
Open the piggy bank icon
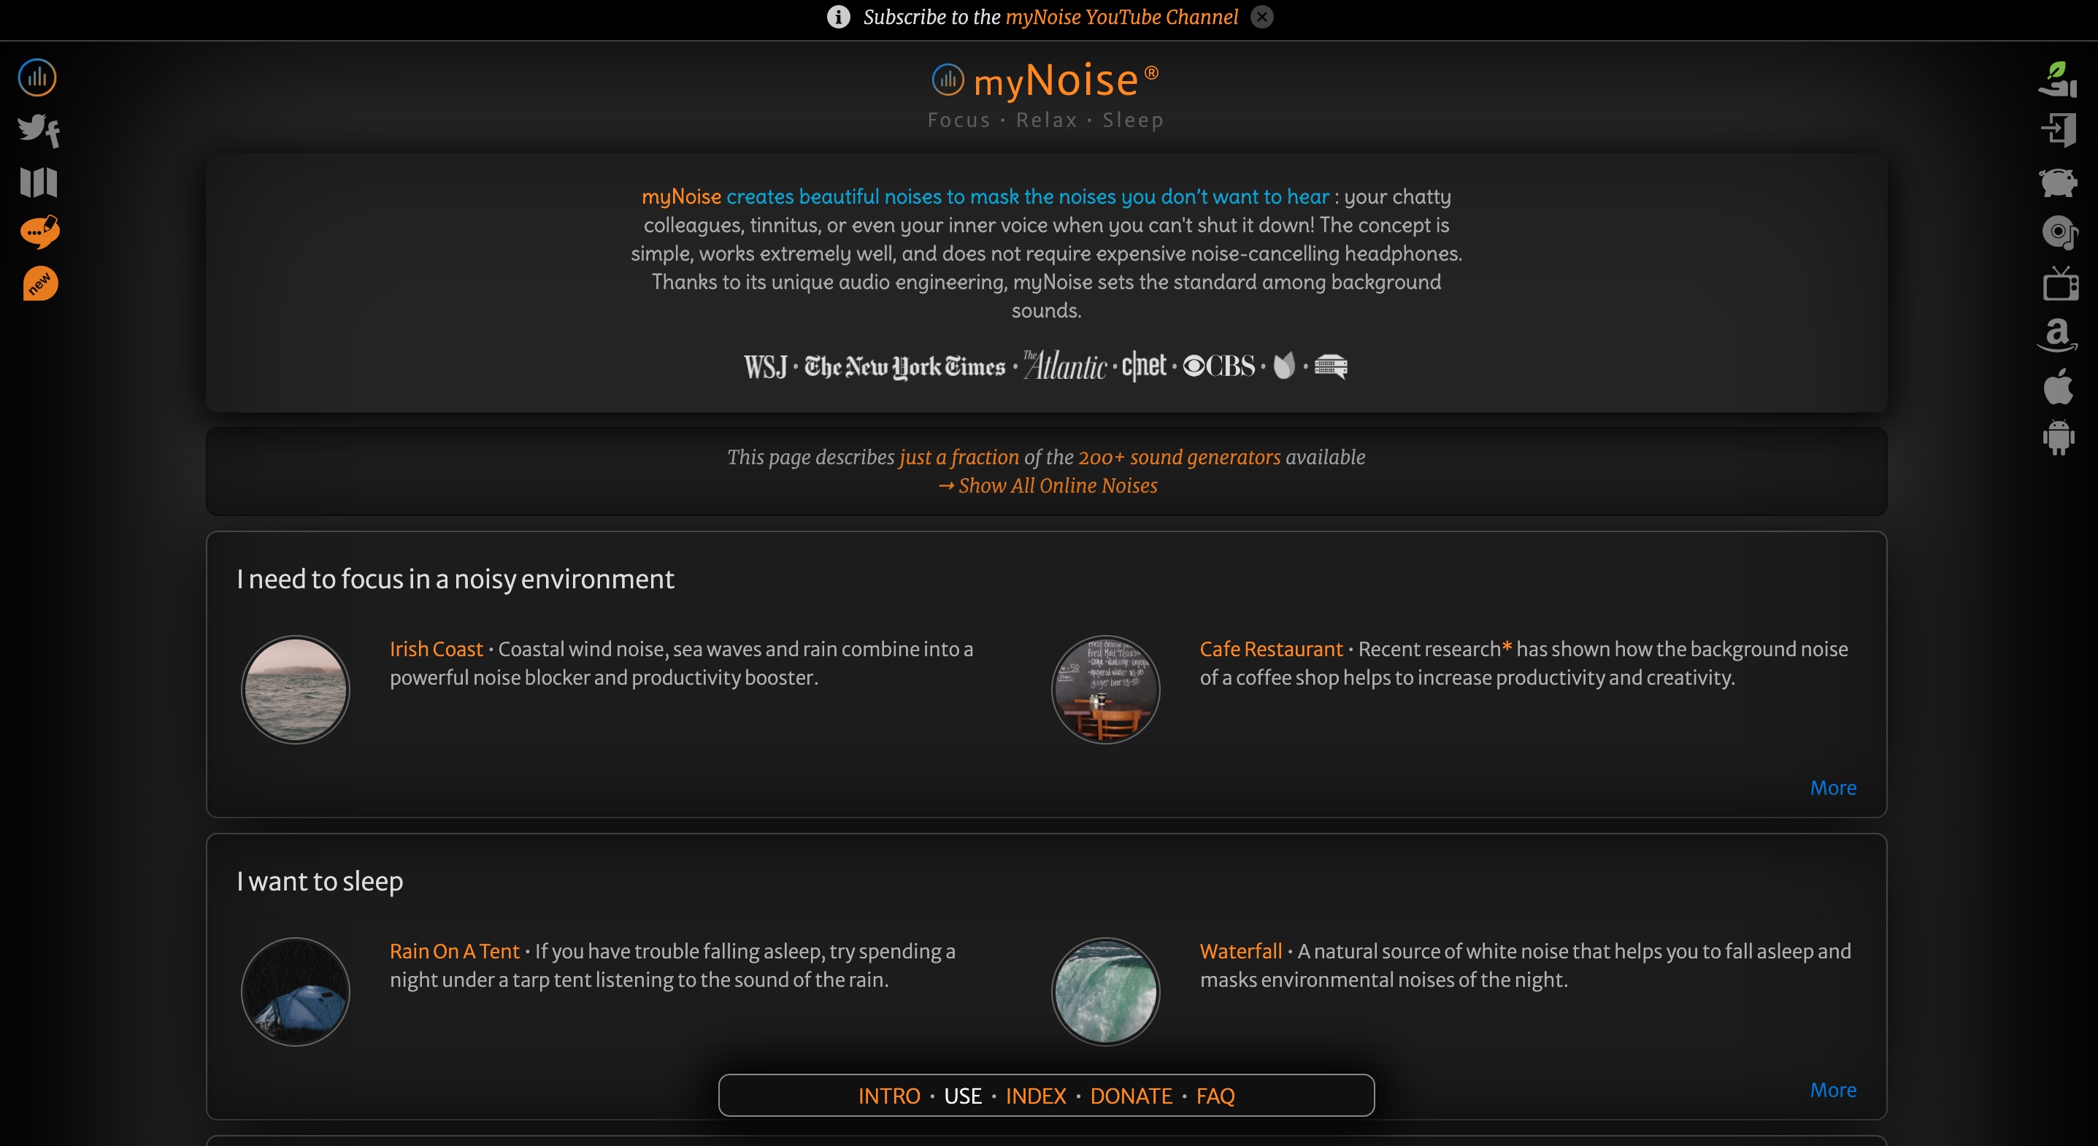click(2058, 182)
